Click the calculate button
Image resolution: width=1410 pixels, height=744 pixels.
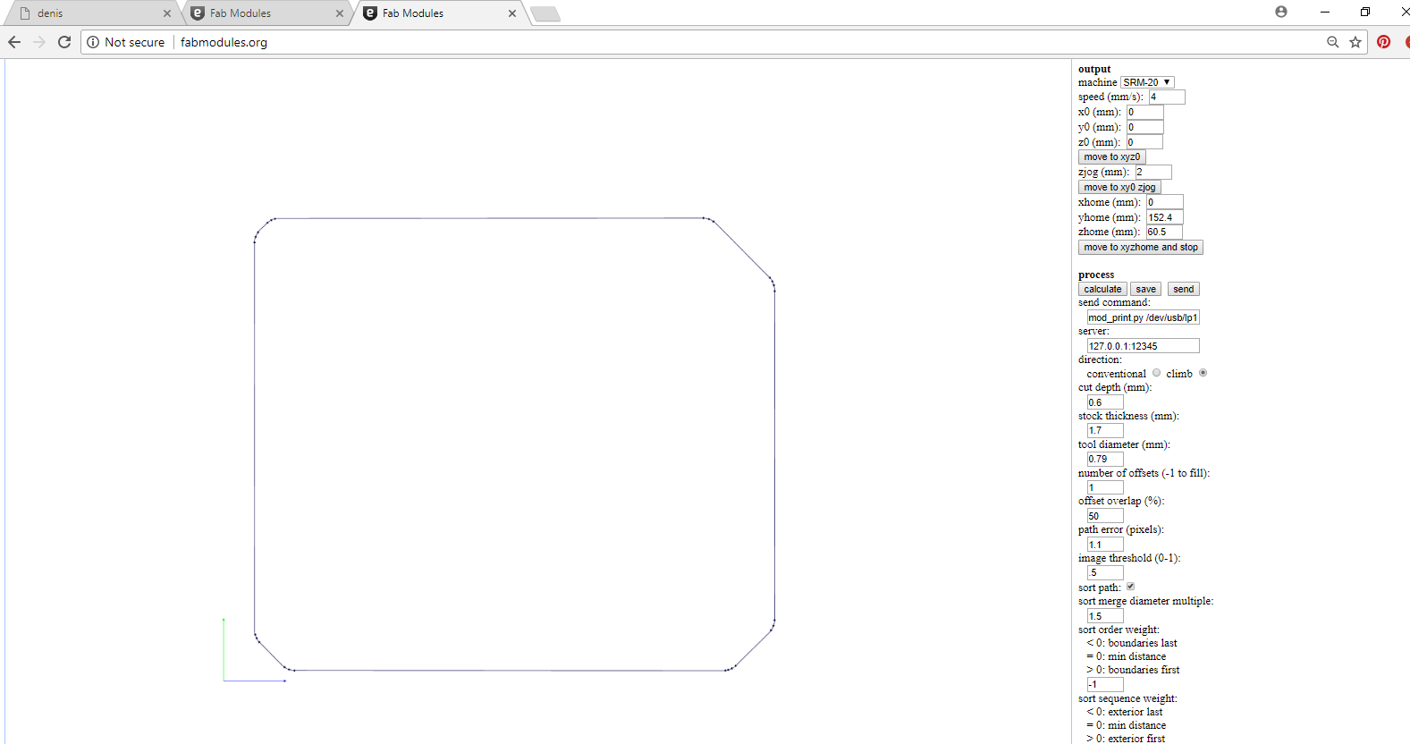(1102, 289)
